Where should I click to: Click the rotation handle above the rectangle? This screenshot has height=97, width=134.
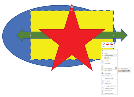72,7
